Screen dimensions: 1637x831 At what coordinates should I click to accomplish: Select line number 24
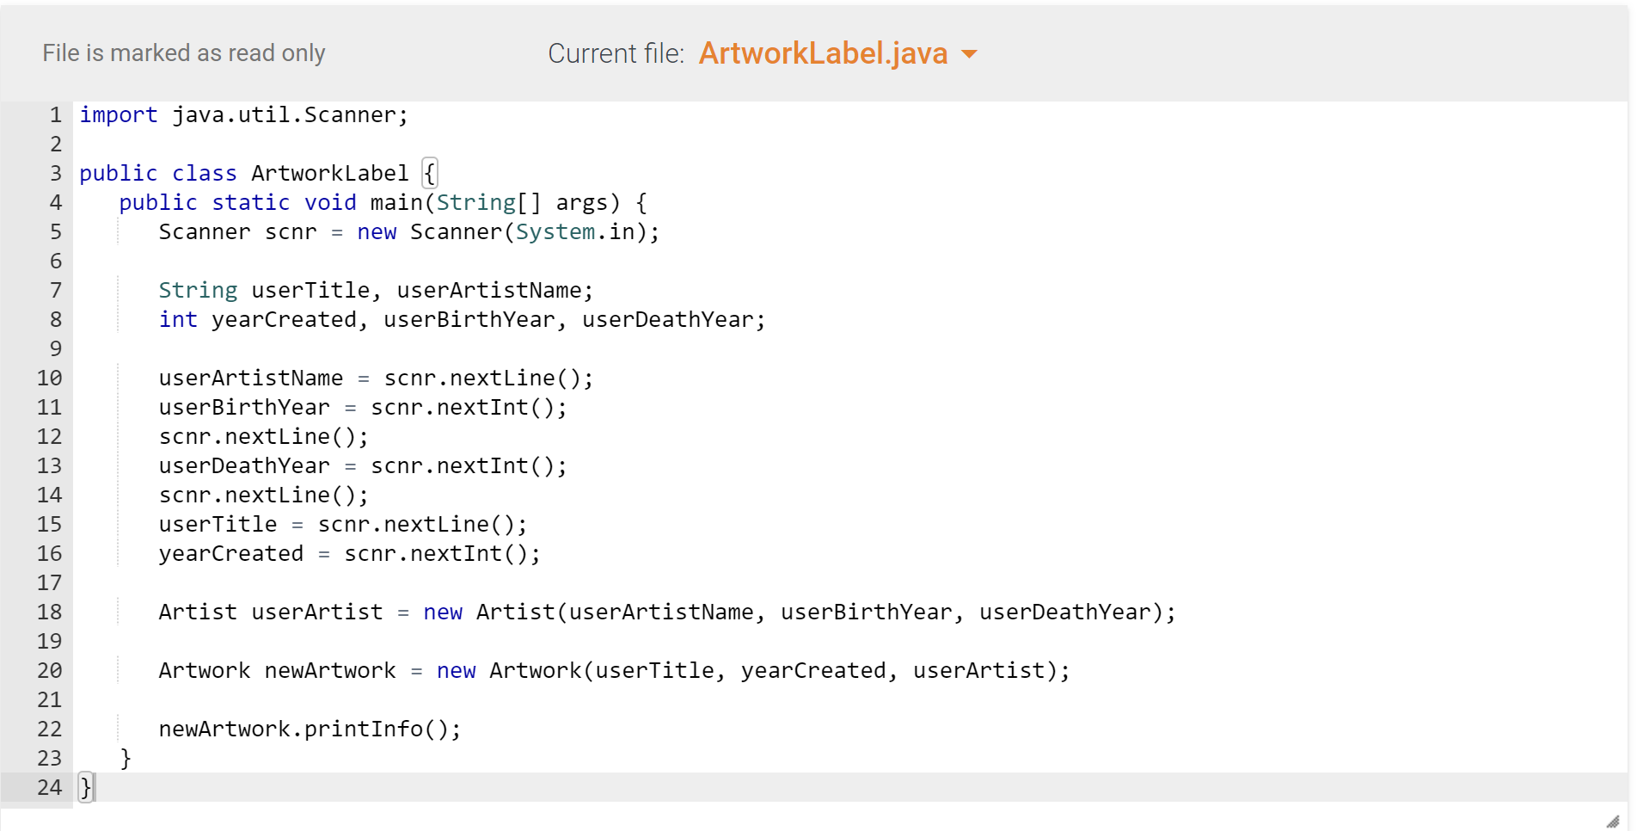(x=49, y=786)
